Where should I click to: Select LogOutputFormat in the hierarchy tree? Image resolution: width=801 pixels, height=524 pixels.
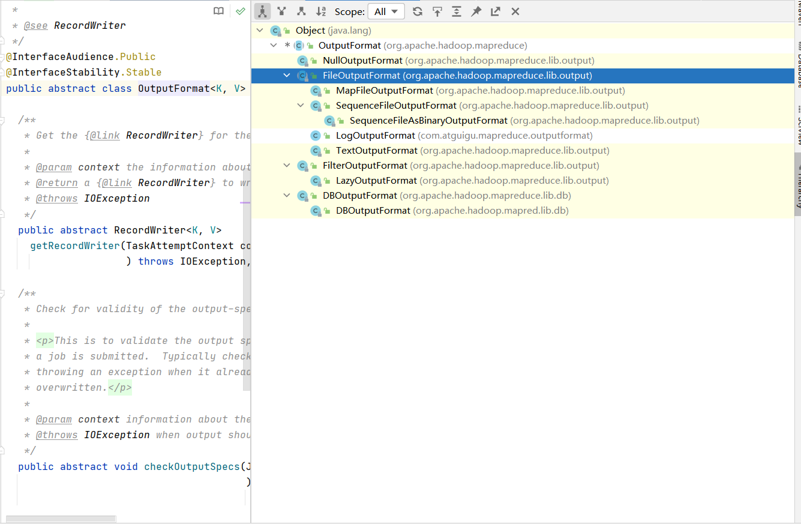(x=375, y=136)
